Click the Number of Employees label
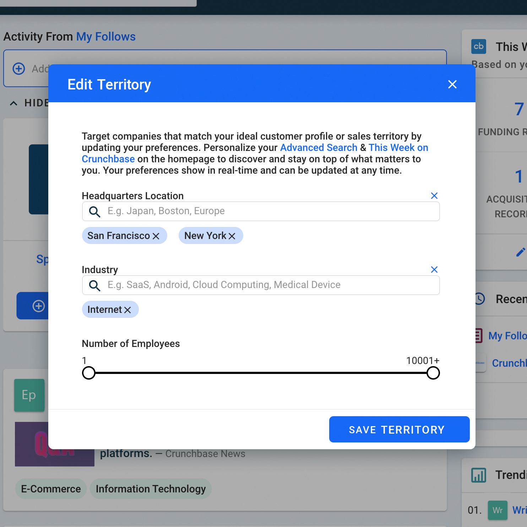 pyautogui.click(x=131, y=344)
